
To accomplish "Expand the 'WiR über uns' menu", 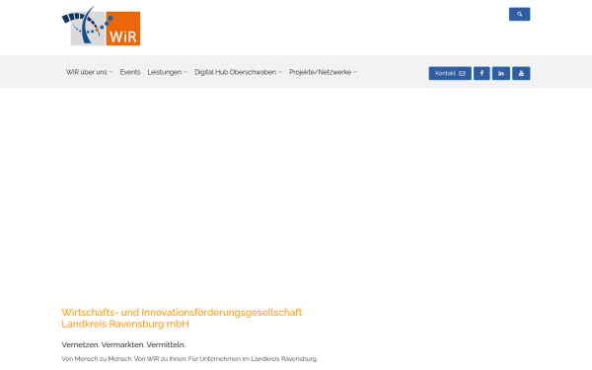I will [90, 72].
